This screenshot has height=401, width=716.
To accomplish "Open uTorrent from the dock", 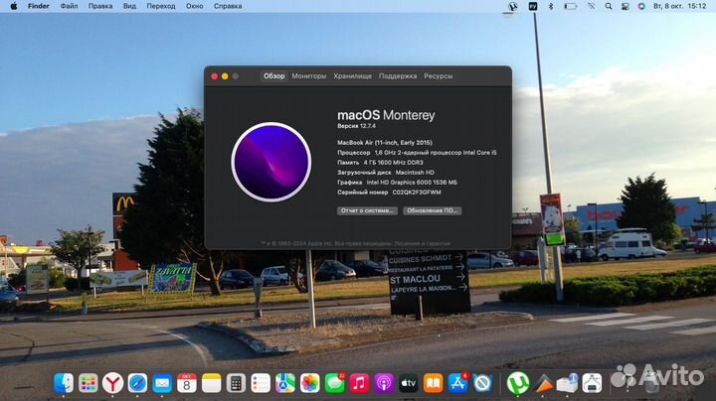I will pos(518,383).
